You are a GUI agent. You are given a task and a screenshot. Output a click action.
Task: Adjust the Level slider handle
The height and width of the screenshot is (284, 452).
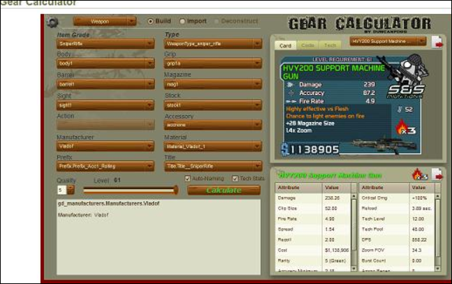pos(175,190)
